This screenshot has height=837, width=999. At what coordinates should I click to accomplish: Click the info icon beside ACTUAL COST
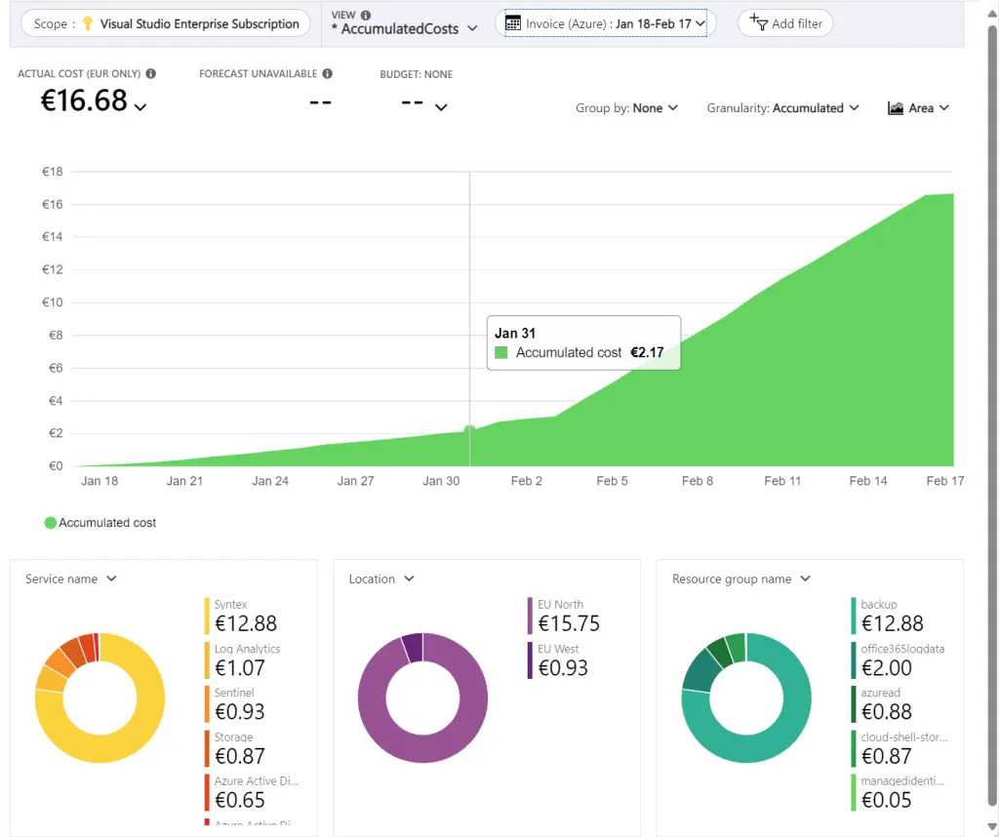150,73
